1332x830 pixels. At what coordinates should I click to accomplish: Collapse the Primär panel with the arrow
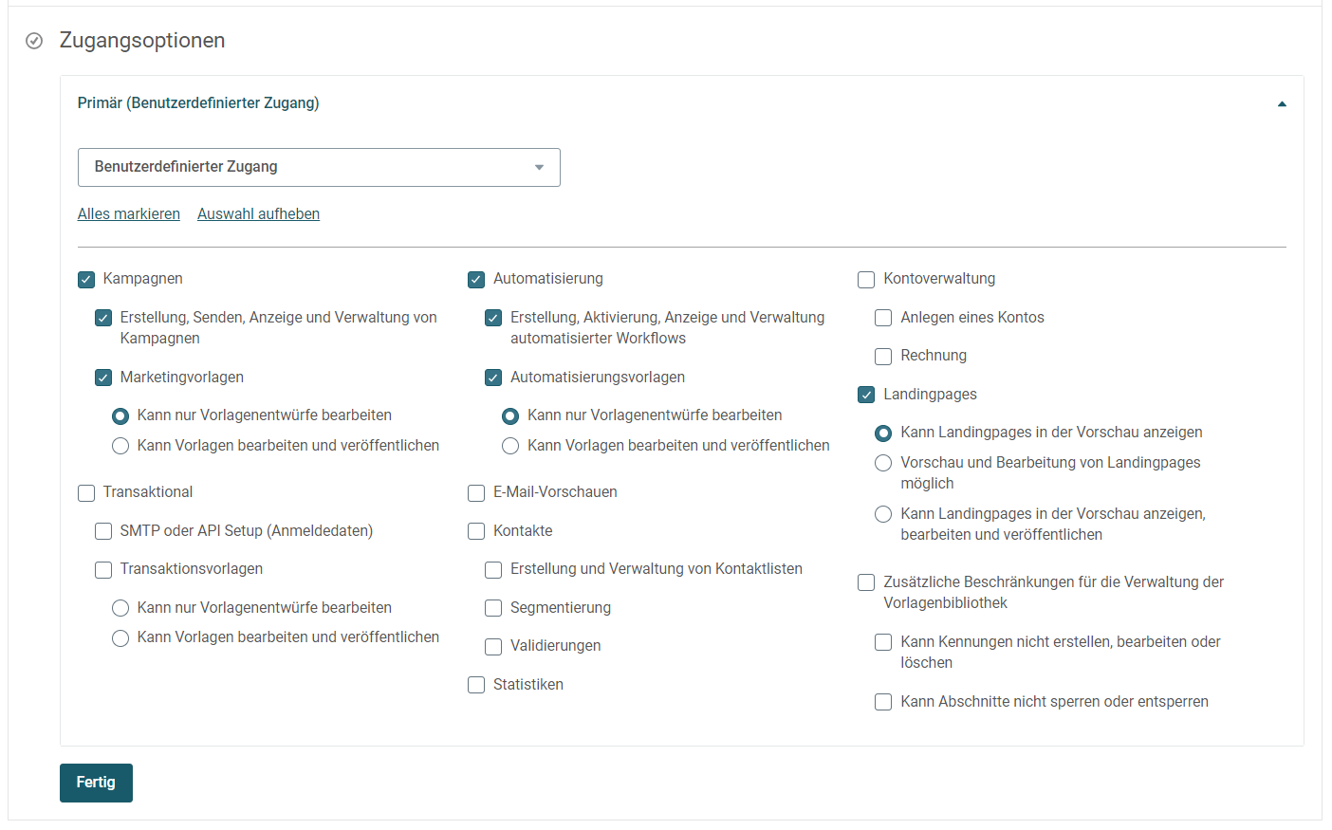(x=1282, y=104)
